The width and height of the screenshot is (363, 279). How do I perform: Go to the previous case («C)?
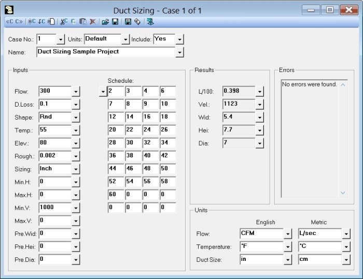(9, 22)
